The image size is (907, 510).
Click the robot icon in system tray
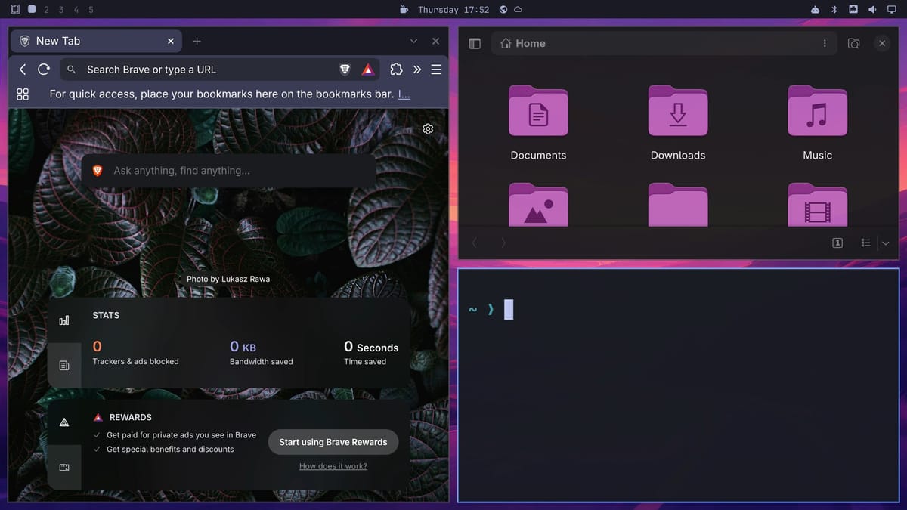pyautogui.click(x=815, y=10)
